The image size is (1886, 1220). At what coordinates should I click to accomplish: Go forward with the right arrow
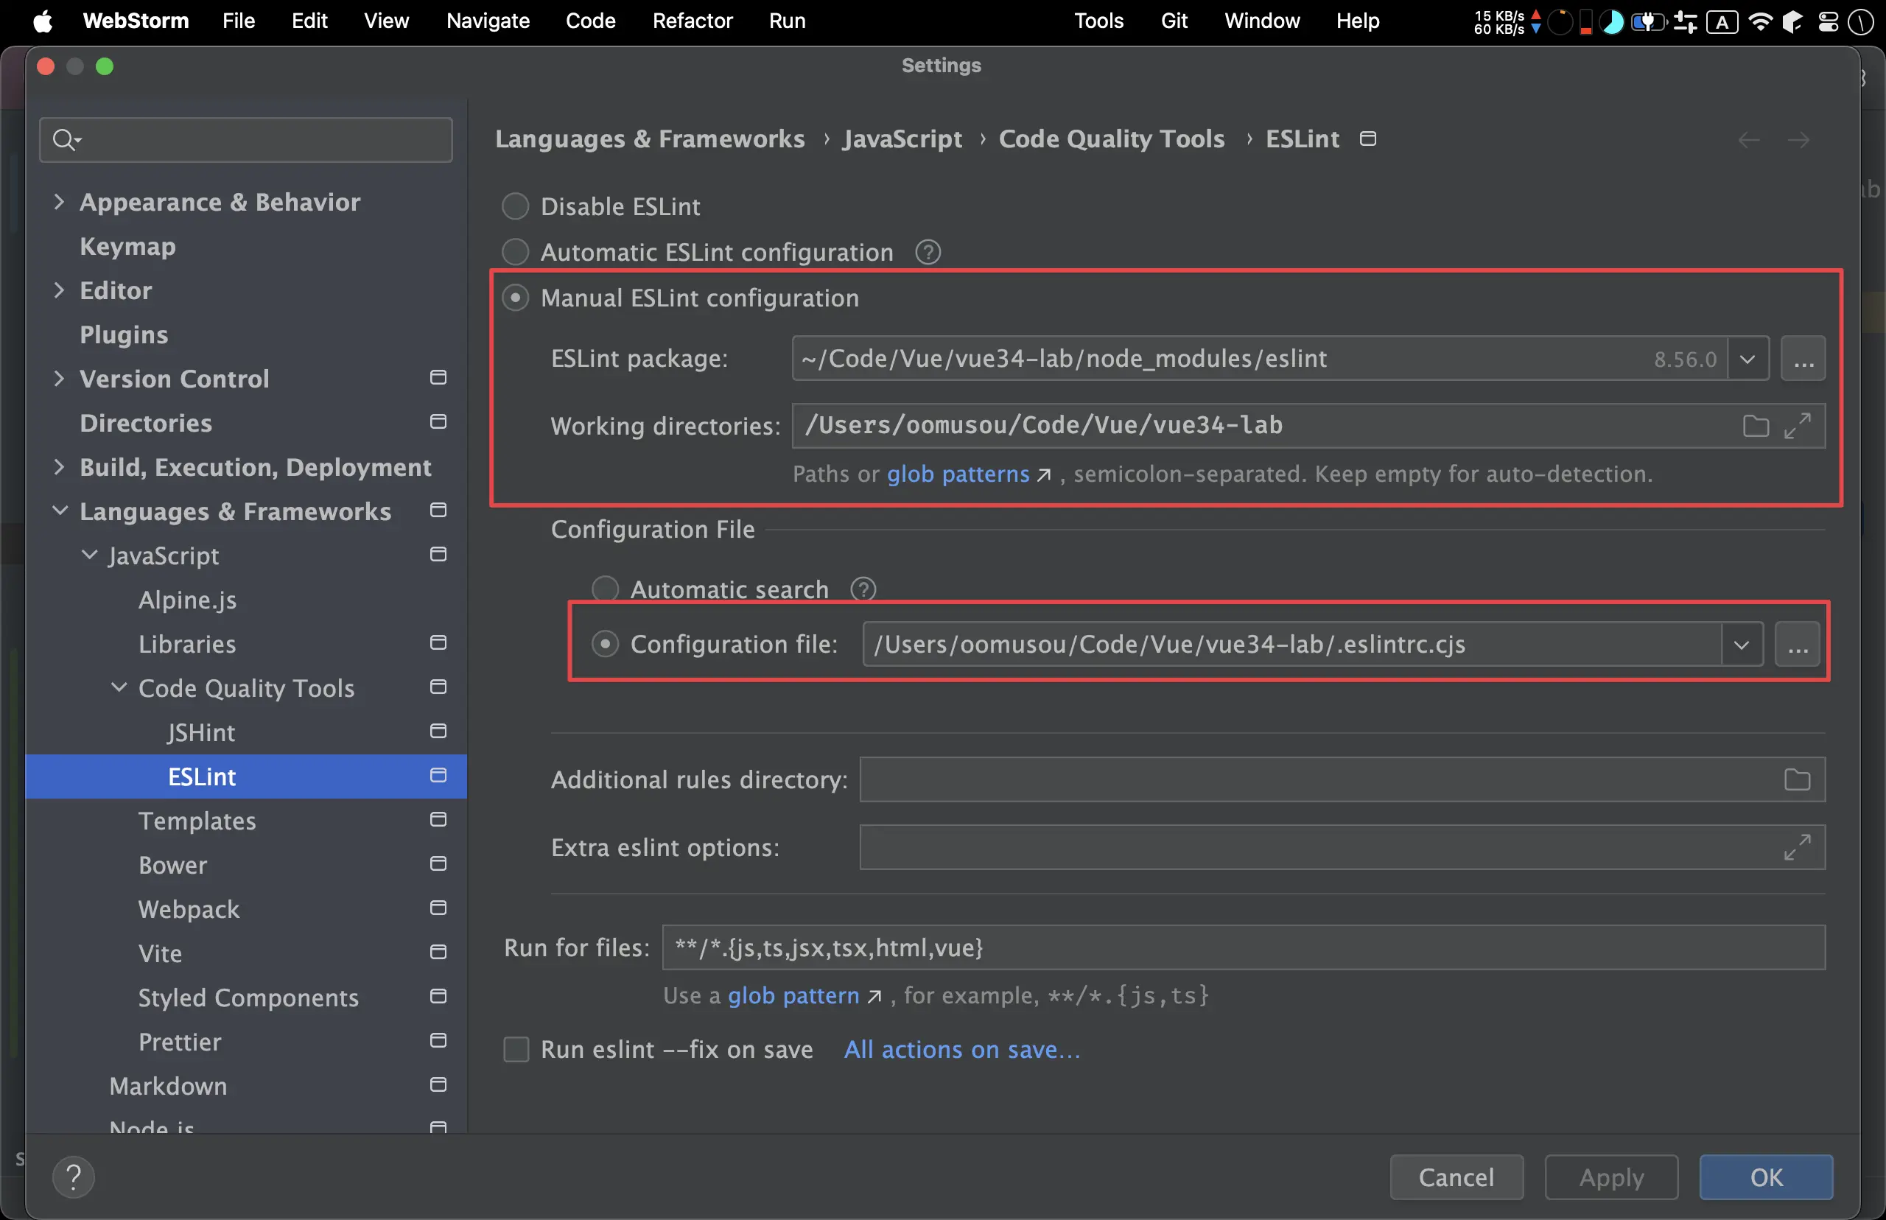1798,140
